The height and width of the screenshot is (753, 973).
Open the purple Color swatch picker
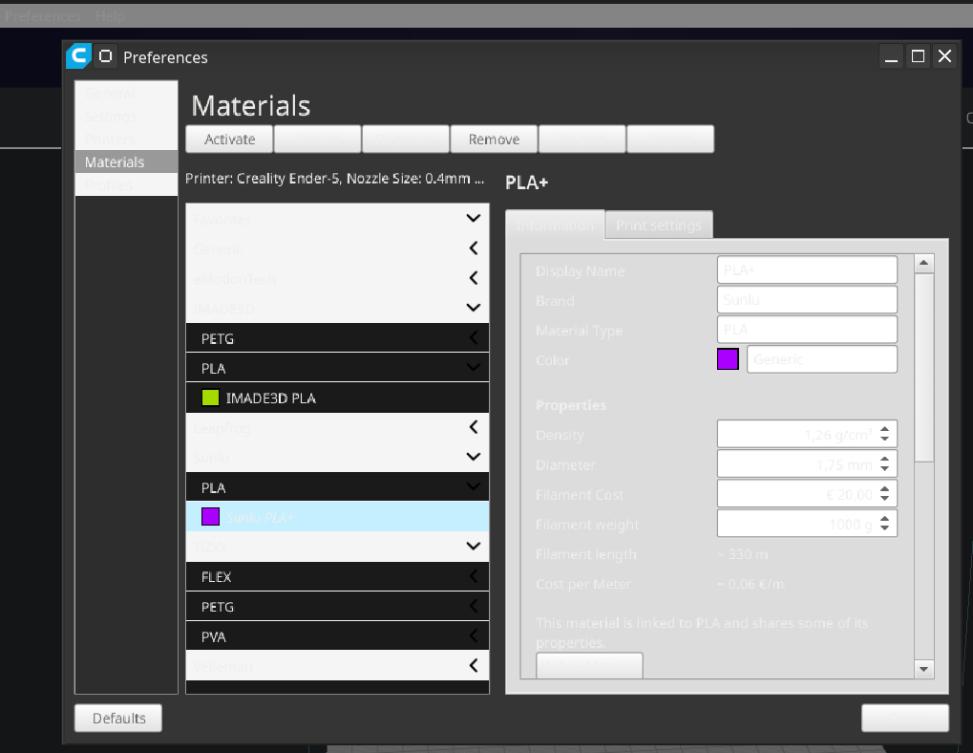coord(728,359)
